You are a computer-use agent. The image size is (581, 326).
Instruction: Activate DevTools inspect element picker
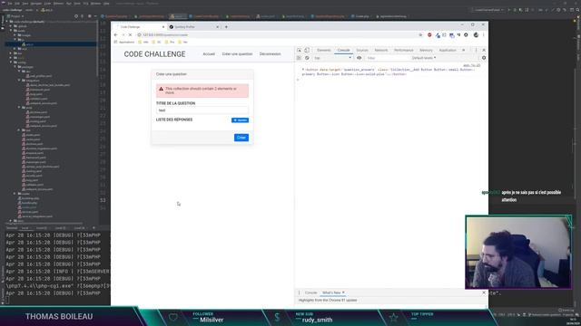tap(300, 50)
